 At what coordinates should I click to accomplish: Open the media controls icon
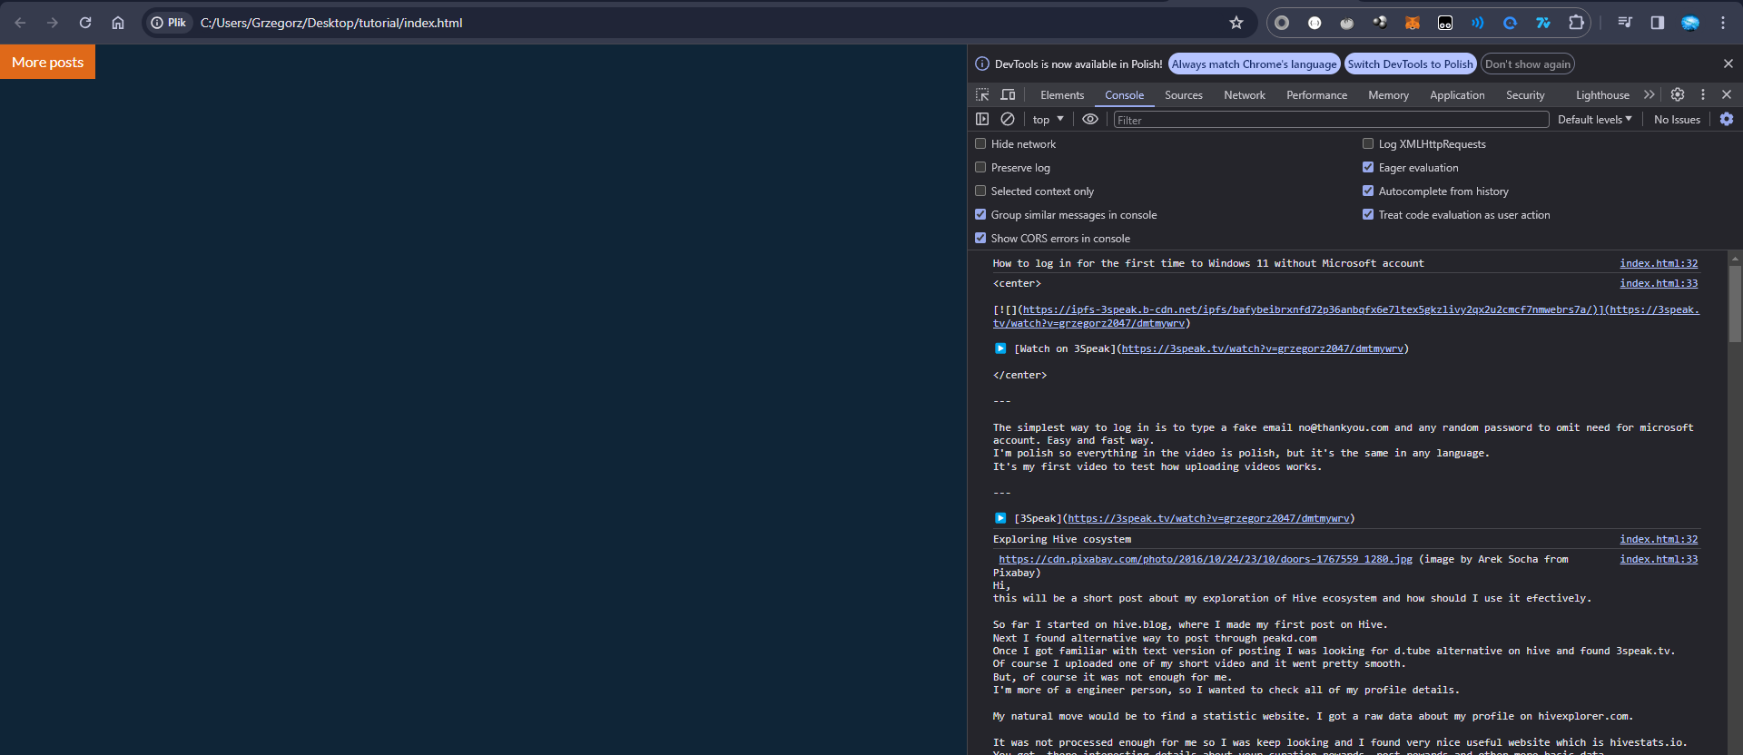[x=1625, y=23]
